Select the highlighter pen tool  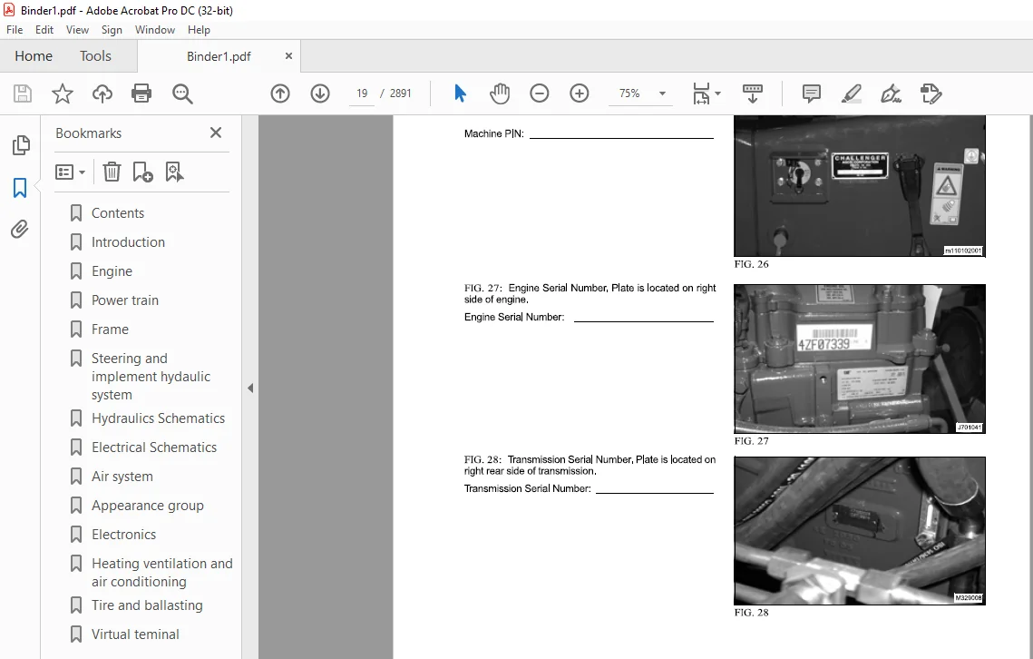tap(852, 93)
